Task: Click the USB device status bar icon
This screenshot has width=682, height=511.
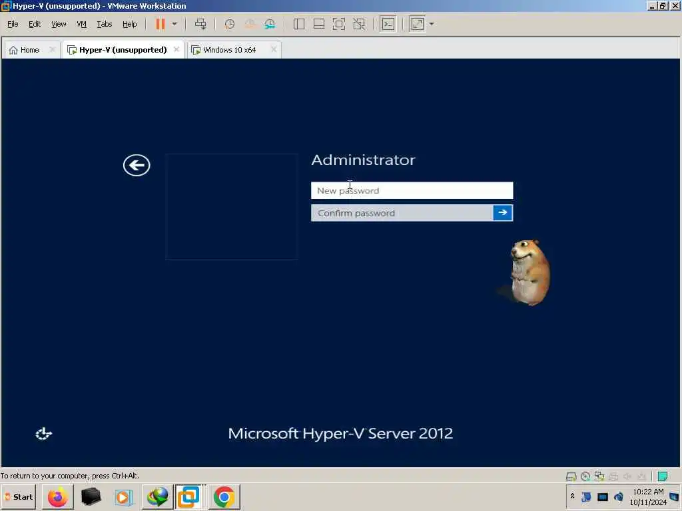Action: pyautogui.click(x=641, y=476)
